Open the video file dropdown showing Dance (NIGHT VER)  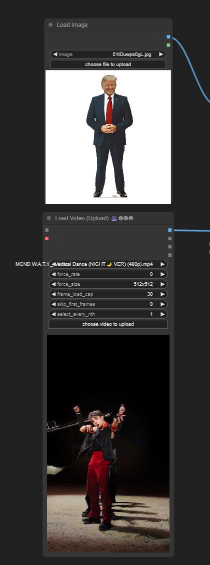(x=108, y=264)
